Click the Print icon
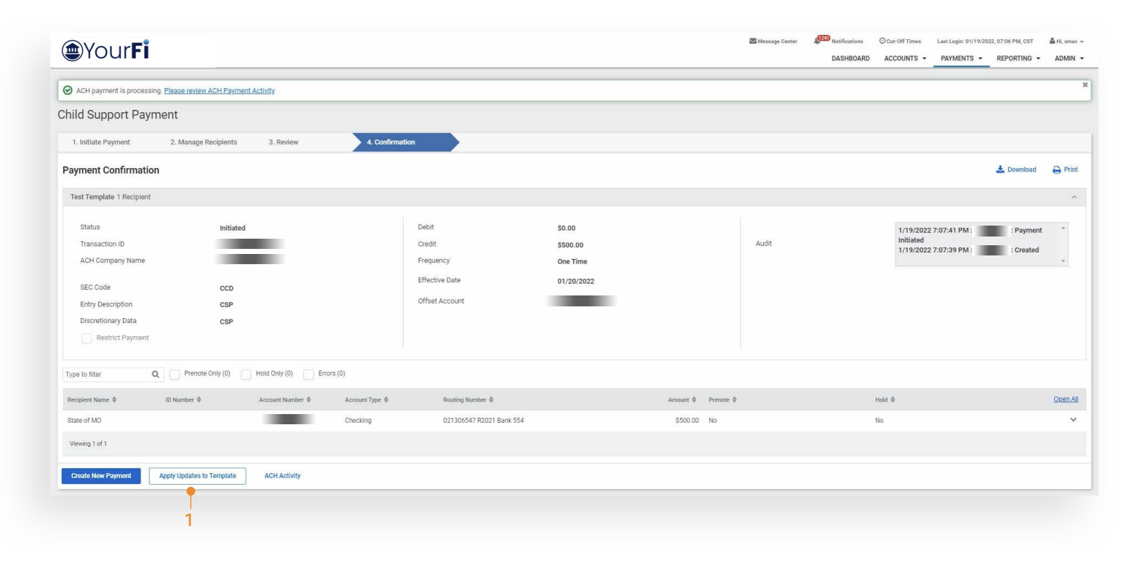The width and height of the screenshot is (1145, 588). pos(1056,170)
